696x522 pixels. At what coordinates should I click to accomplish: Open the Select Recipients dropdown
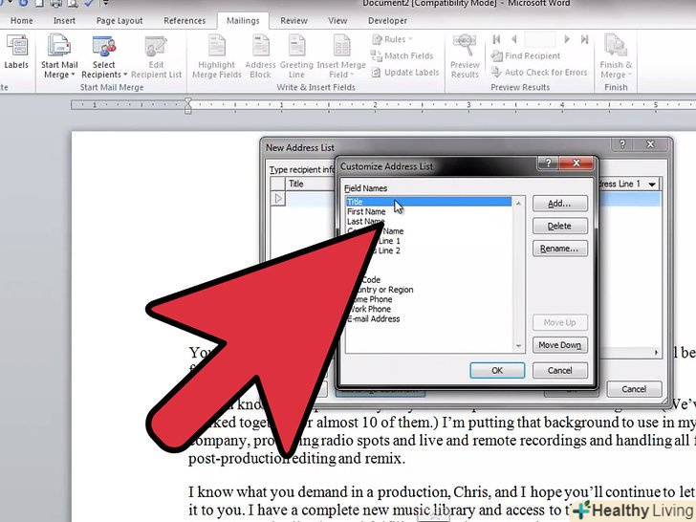(104, 56)
